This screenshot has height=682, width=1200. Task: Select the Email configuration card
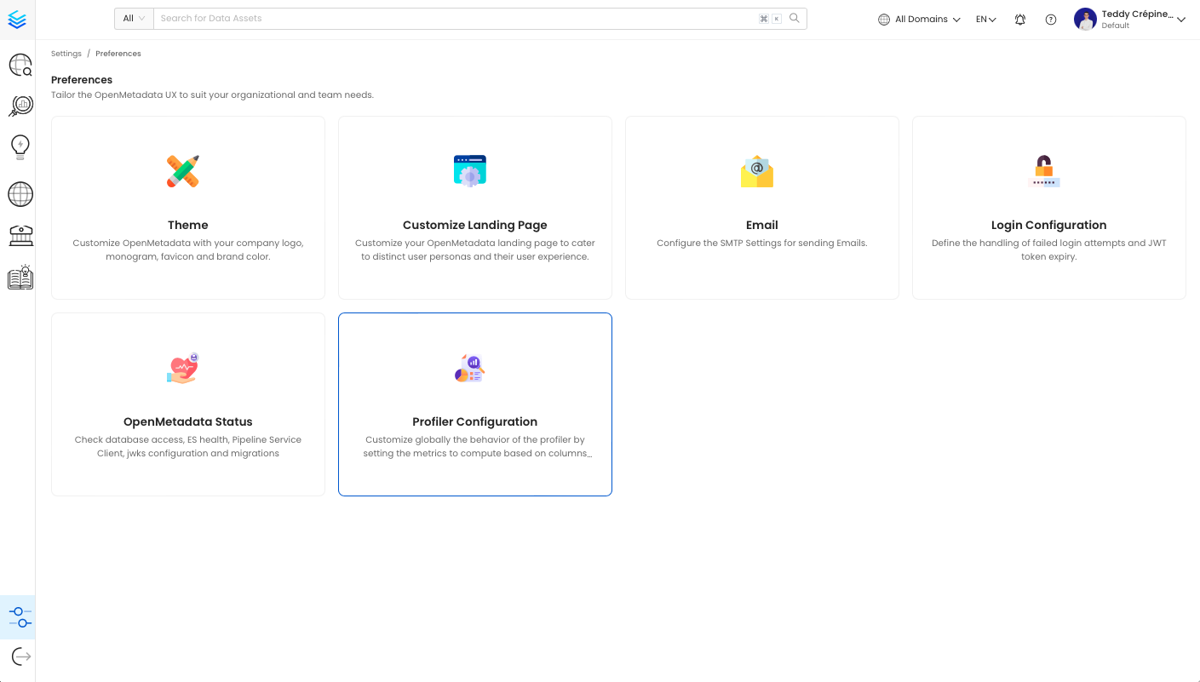(x=761, y=208)
